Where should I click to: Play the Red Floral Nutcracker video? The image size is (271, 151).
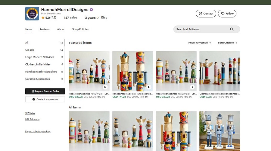click(x=149, y=87)
